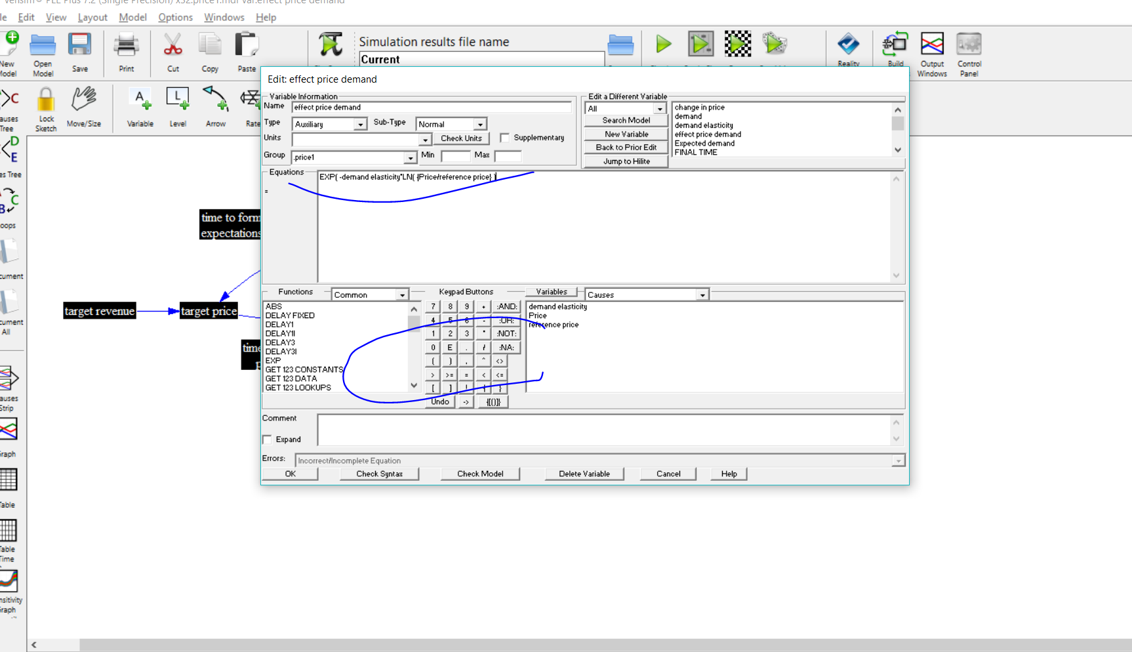Open the Options menu
This screenshot has width=1132, height=652.
[175, 17]
